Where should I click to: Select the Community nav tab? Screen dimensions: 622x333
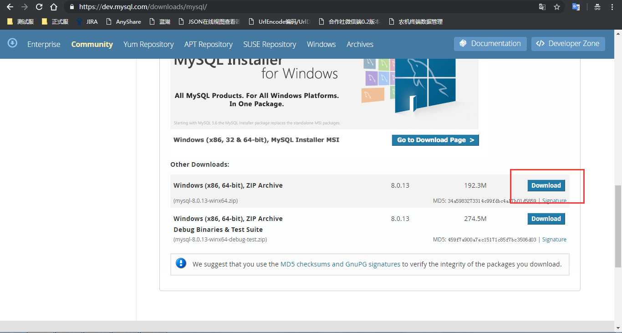92,44
